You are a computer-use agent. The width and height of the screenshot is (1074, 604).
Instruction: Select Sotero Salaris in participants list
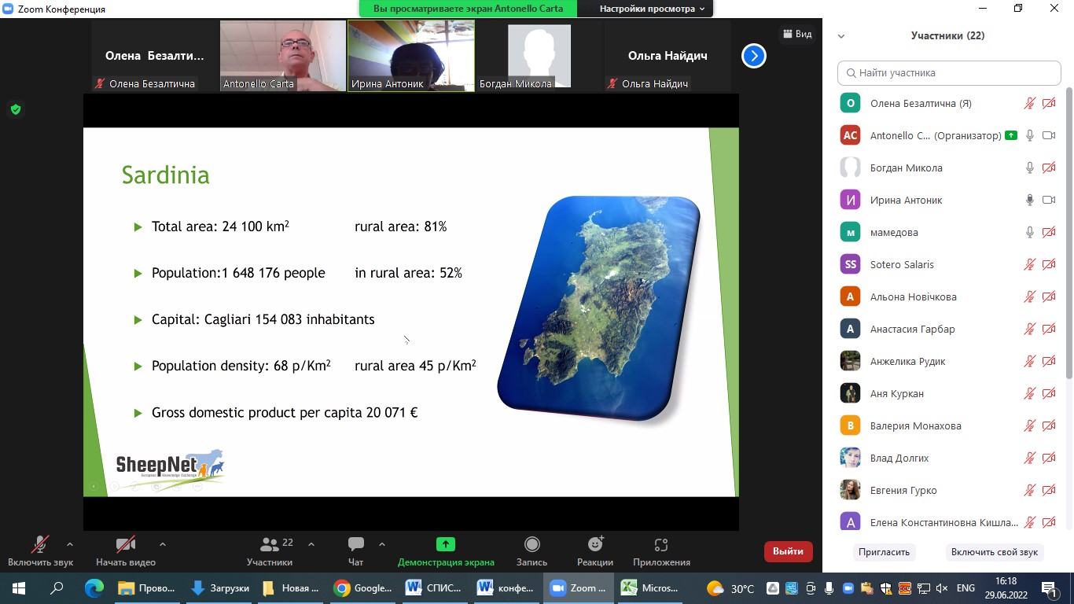pos(902,264)
